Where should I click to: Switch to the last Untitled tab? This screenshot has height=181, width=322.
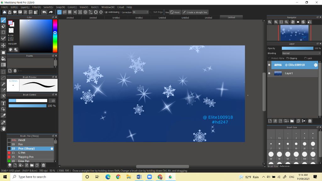[231, 18]
